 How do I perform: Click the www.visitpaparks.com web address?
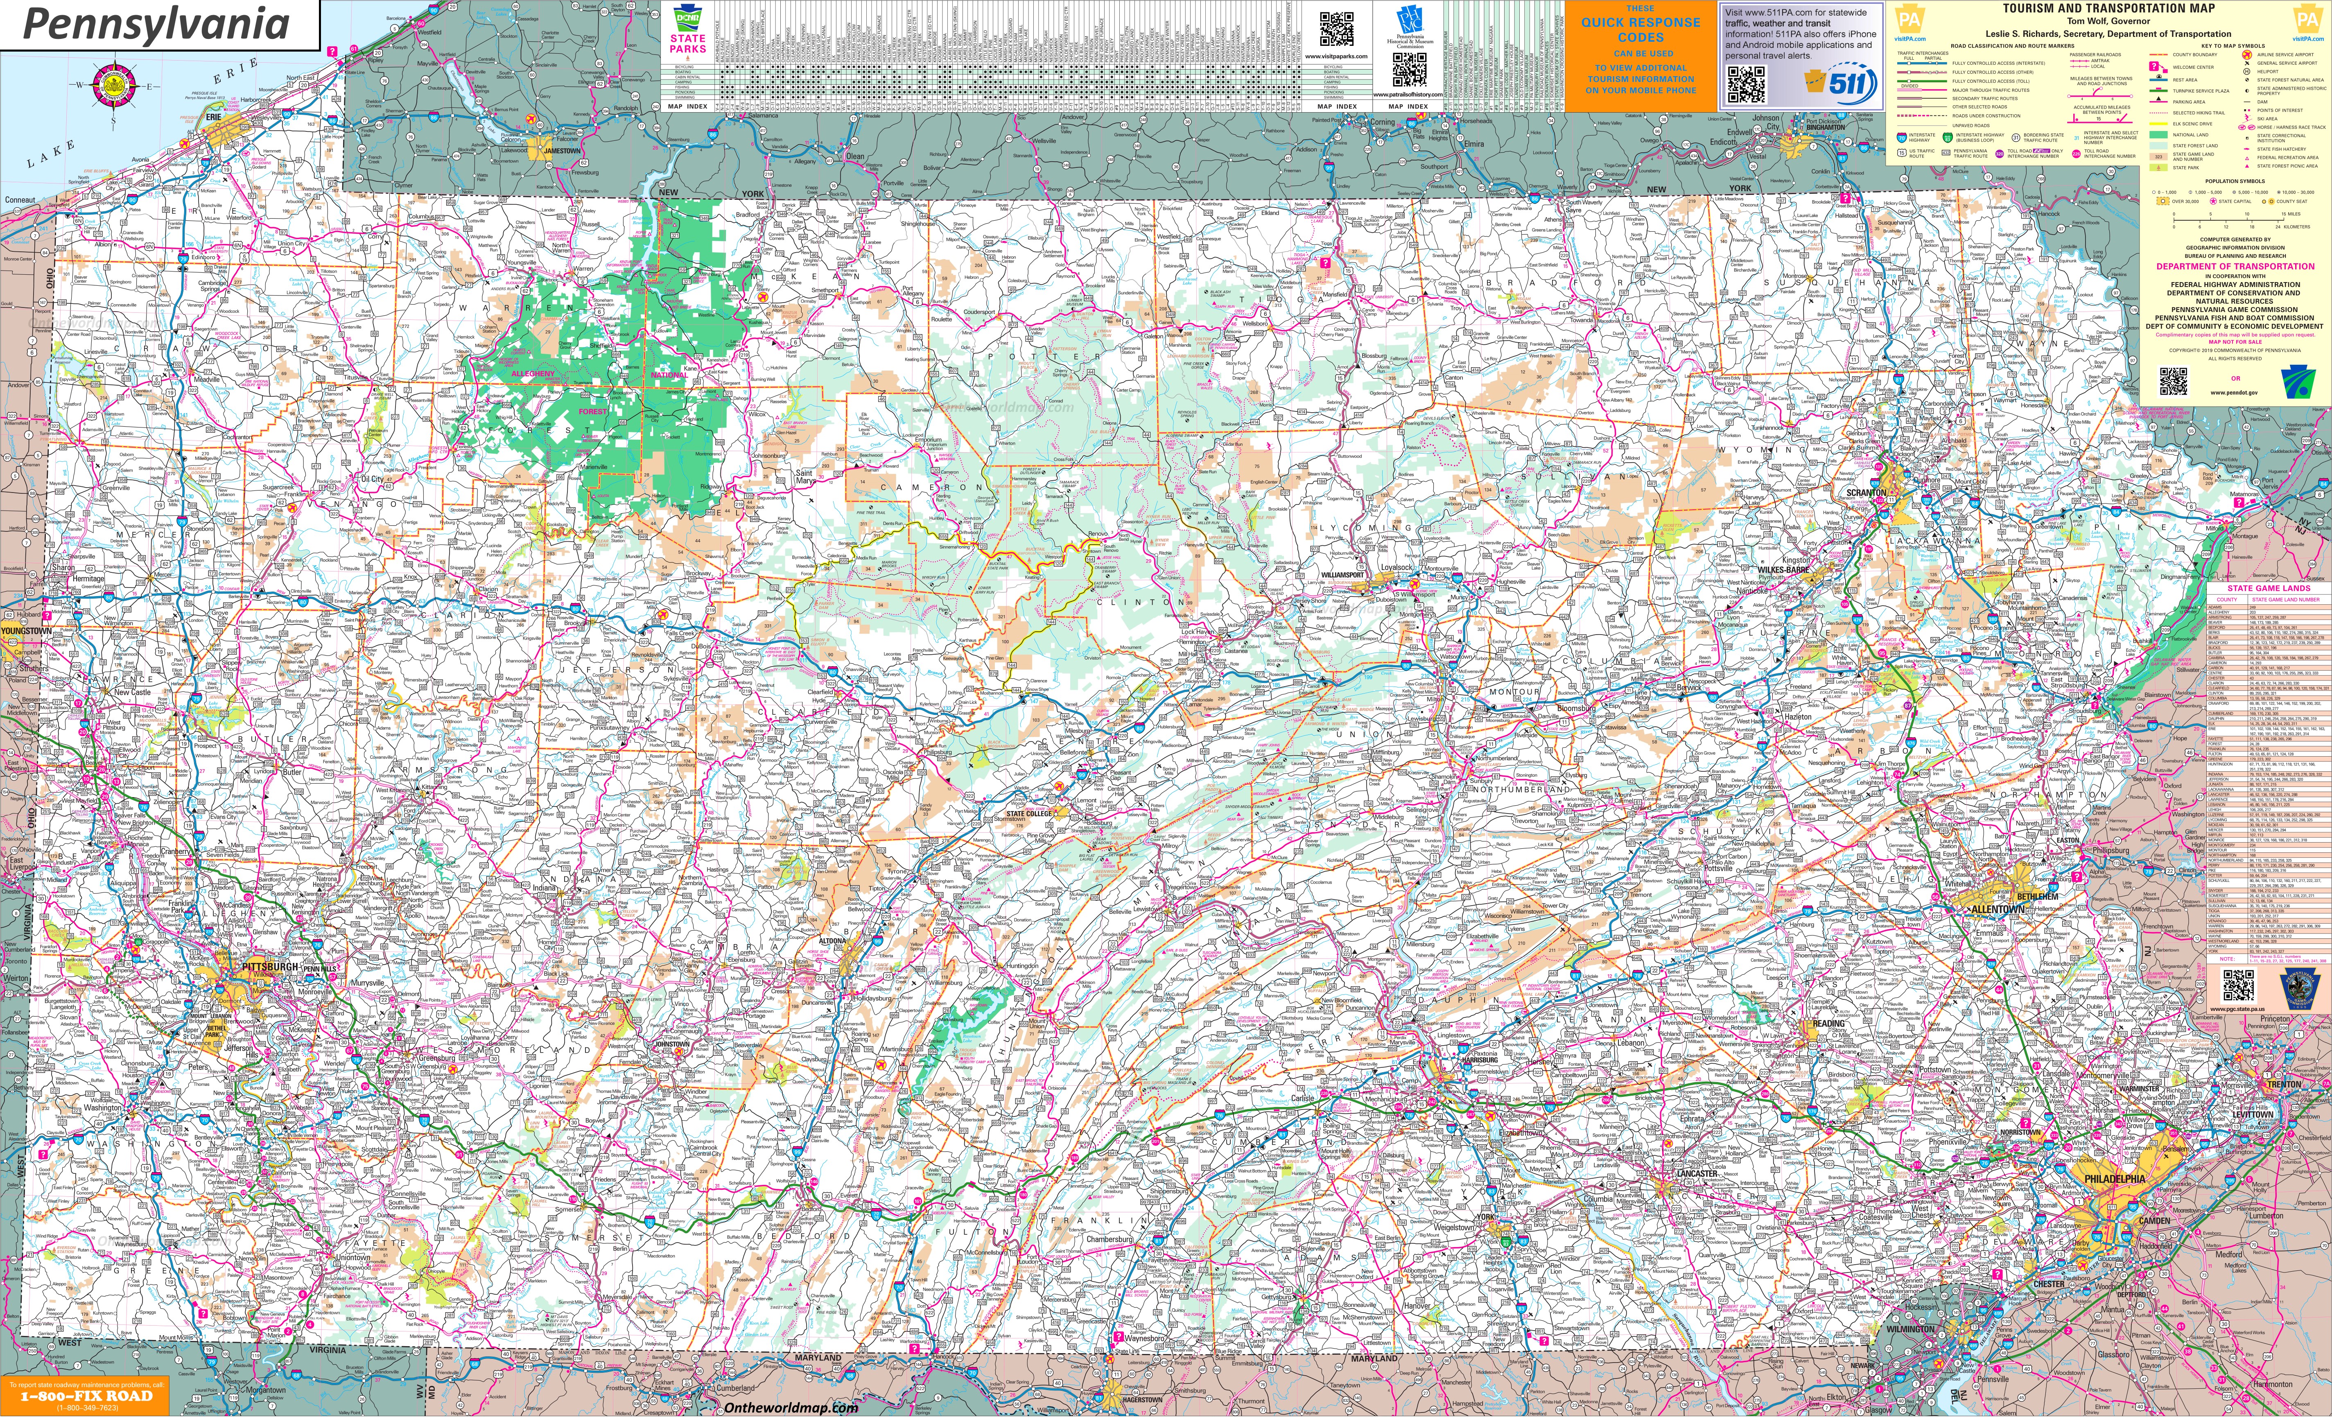point(1336,57)
